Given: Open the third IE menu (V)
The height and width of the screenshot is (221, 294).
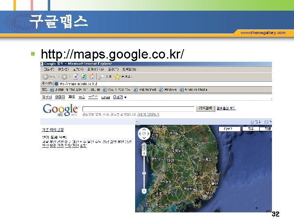Looking at the screenshot, I should tap(78, 69).
